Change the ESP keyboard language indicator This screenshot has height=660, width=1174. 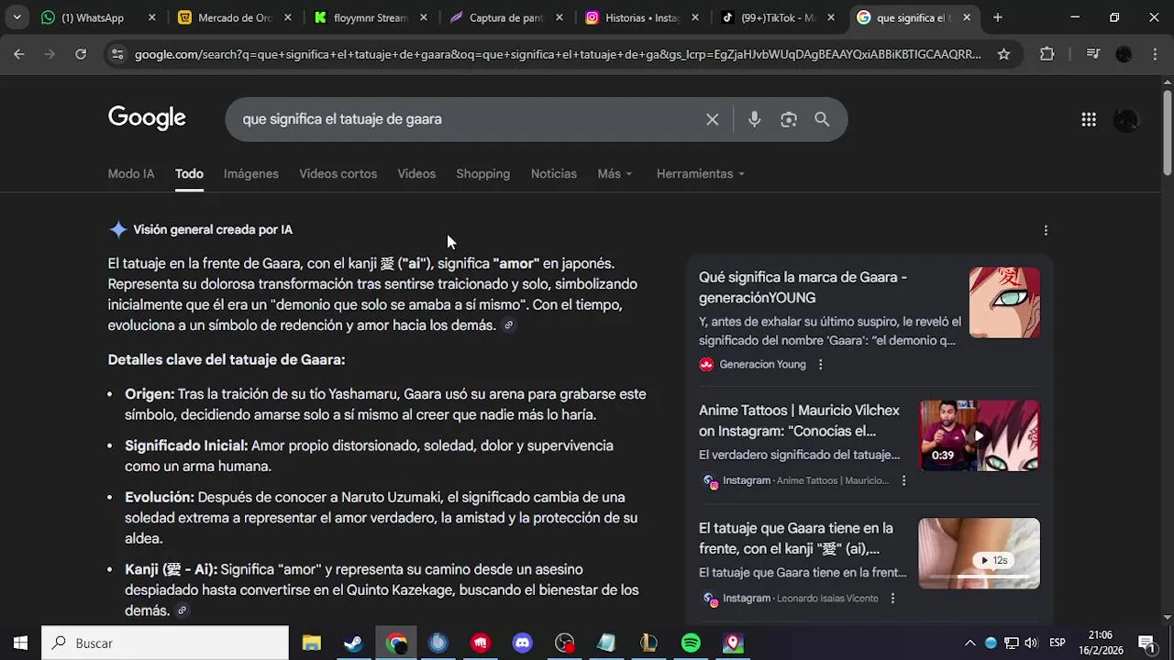point(1057,643)
